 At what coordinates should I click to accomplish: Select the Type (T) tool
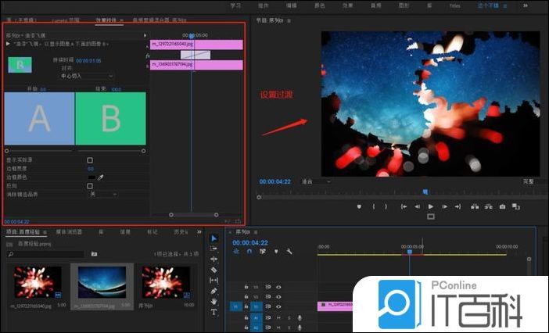214,312
